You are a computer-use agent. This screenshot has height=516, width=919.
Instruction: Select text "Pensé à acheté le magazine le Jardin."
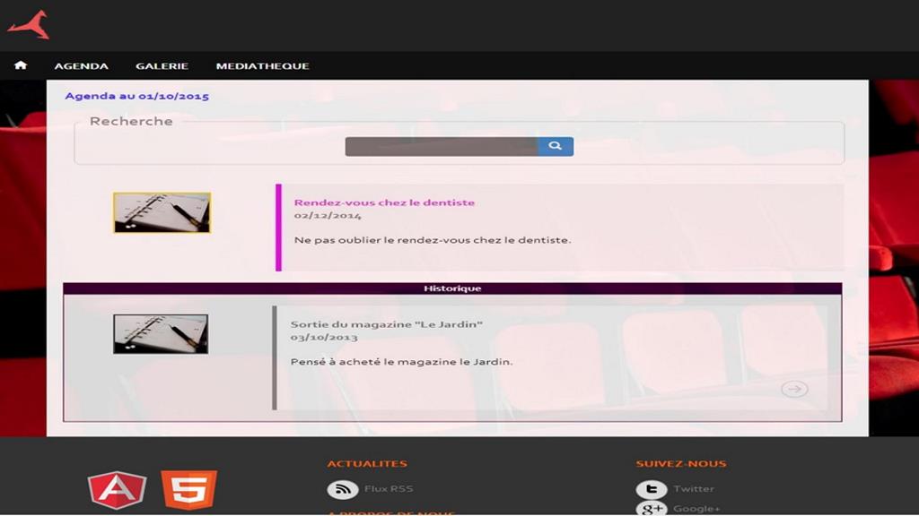click(x=401, y=362)
